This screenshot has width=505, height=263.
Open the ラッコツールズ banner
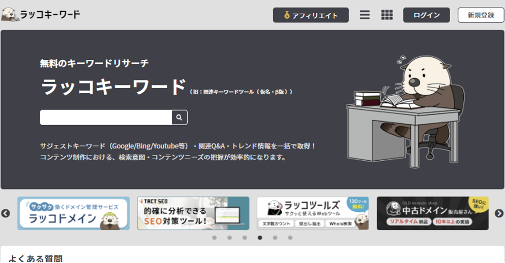pyautogui.click(x=313, y=213)
